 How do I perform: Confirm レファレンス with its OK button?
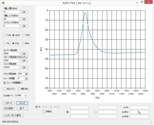coord(24,26)
